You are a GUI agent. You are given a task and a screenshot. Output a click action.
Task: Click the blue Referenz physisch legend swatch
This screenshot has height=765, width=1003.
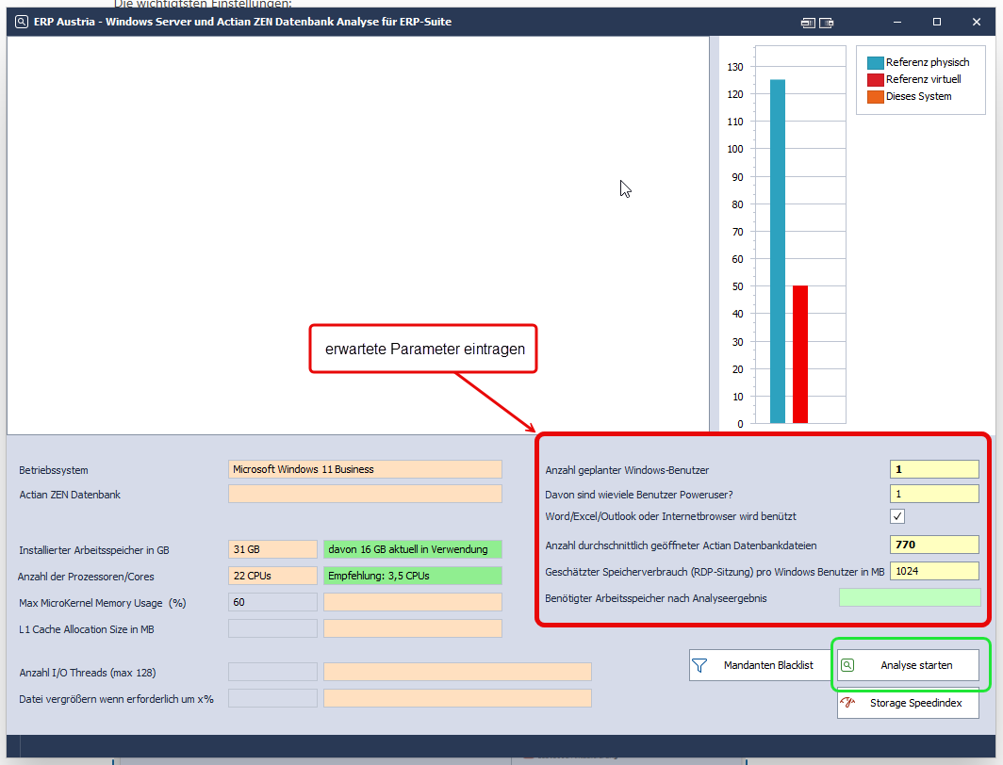coord(875,62)
